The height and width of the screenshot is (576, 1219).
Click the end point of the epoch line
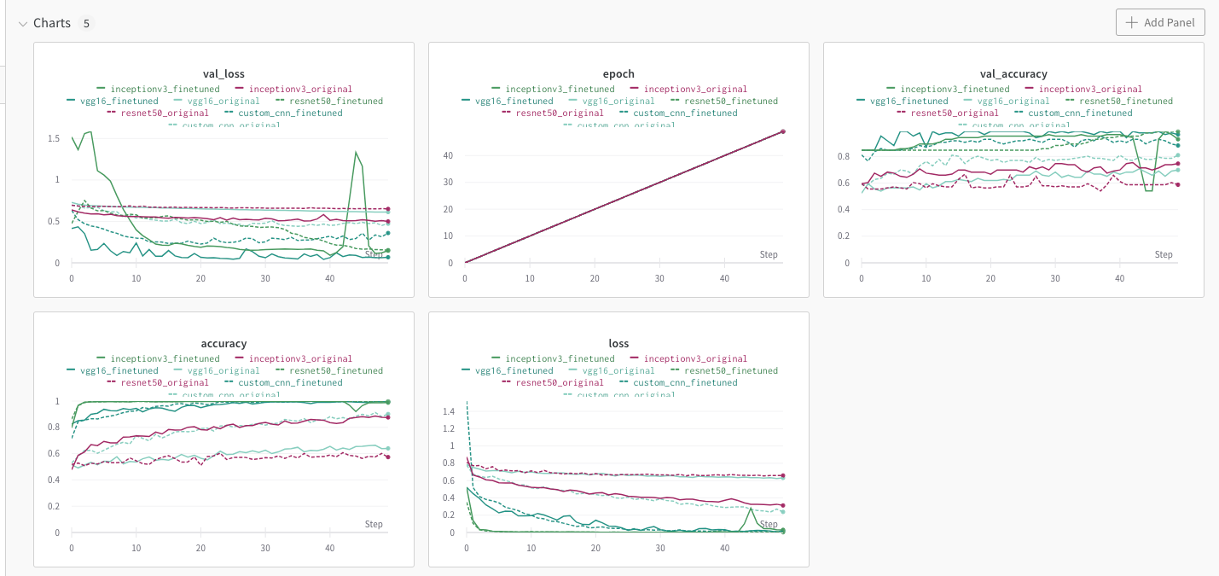point(782,131)
